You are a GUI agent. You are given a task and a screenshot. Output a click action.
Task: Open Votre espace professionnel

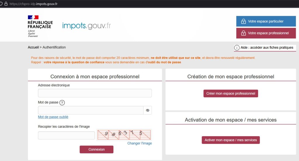coord(266,33)
